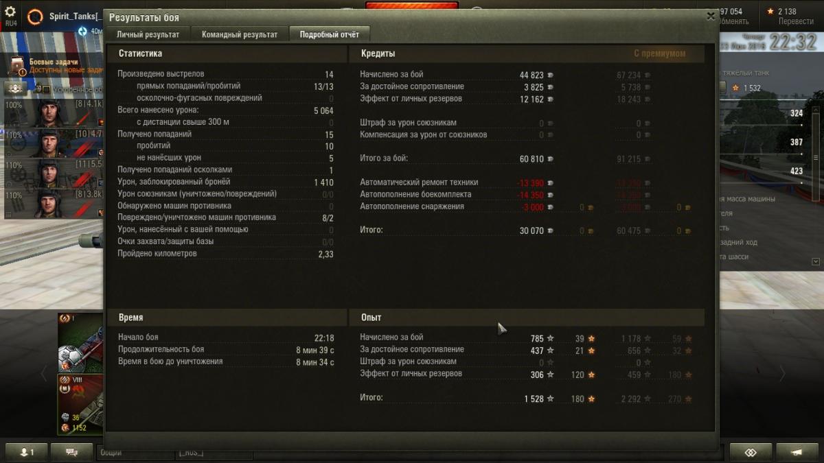Select the last crew member portrait

pos(54,204)
